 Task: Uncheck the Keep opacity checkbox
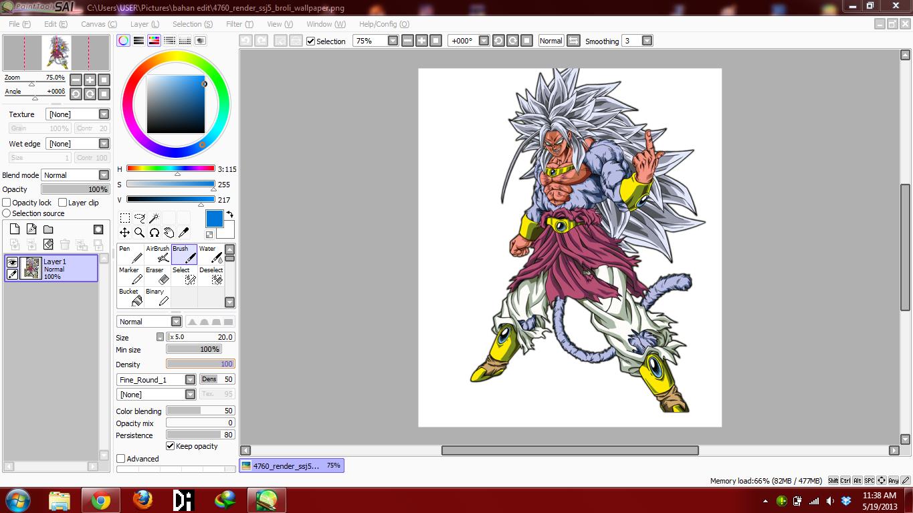[170, 446]
